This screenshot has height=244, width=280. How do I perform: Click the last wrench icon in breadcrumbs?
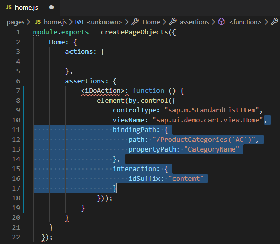pos(274,22)
